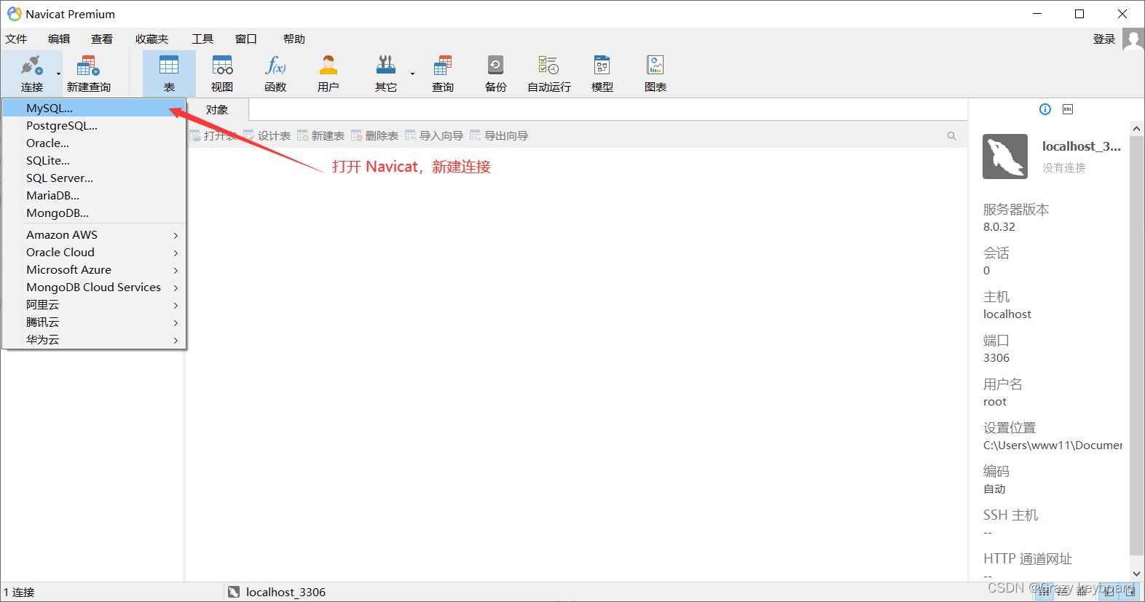Screen dimensions: 1145x602
Task: Click the localhost_3... dolphin thumbnail
Action: [1005, 157]
